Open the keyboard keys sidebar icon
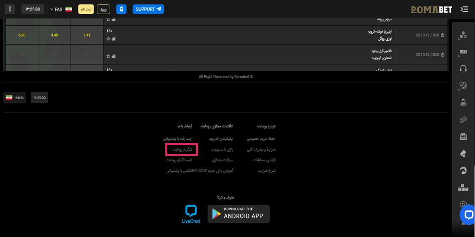 463,188
